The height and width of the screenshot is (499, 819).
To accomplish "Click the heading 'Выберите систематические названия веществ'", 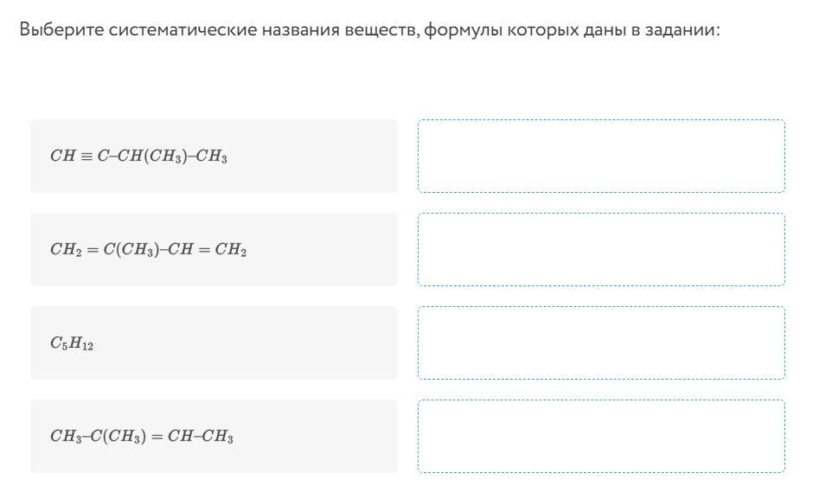I will tap(218, 29).
